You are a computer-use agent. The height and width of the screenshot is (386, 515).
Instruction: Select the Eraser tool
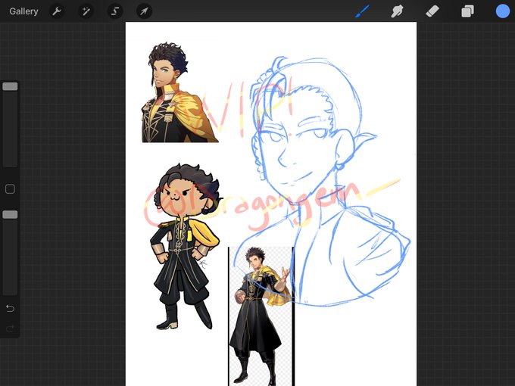[432, 11]
